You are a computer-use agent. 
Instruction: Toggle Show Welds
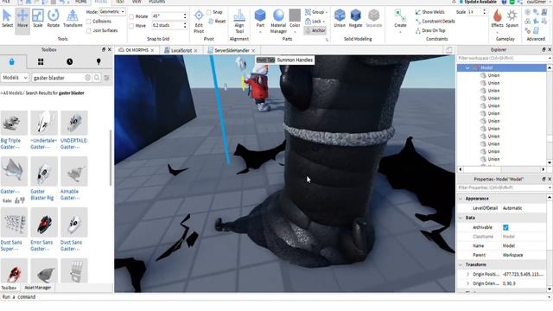click(x=430, y=12)
